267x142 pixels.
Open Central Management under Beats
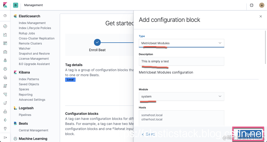(33, 130)
